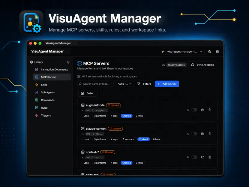The height and width of the screenshot is (187, 249).
Task: Click the server icon next to claude-context
Action: coord(83,128)
